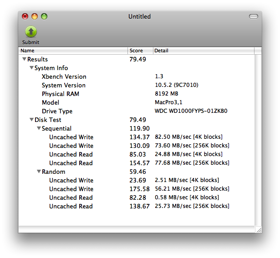Select Sequential Uncached Read 85.03 row
Image resolution: width=280 pixels, height=258 pixels.
coord(137,154)
